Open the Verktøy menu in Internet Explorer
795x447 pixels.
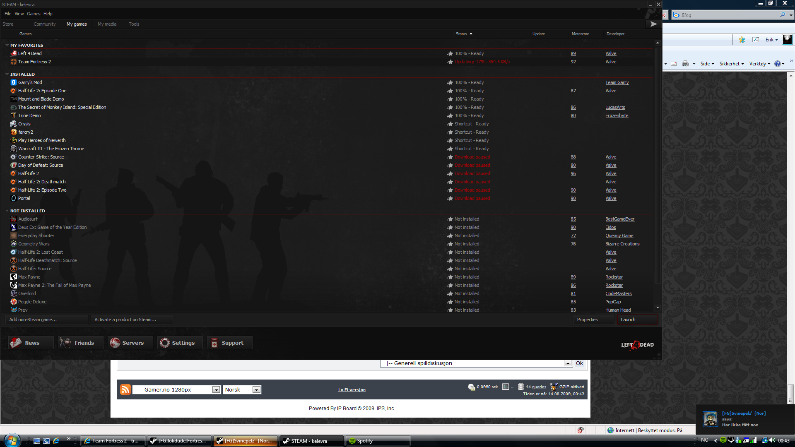[x=760, y=64]
